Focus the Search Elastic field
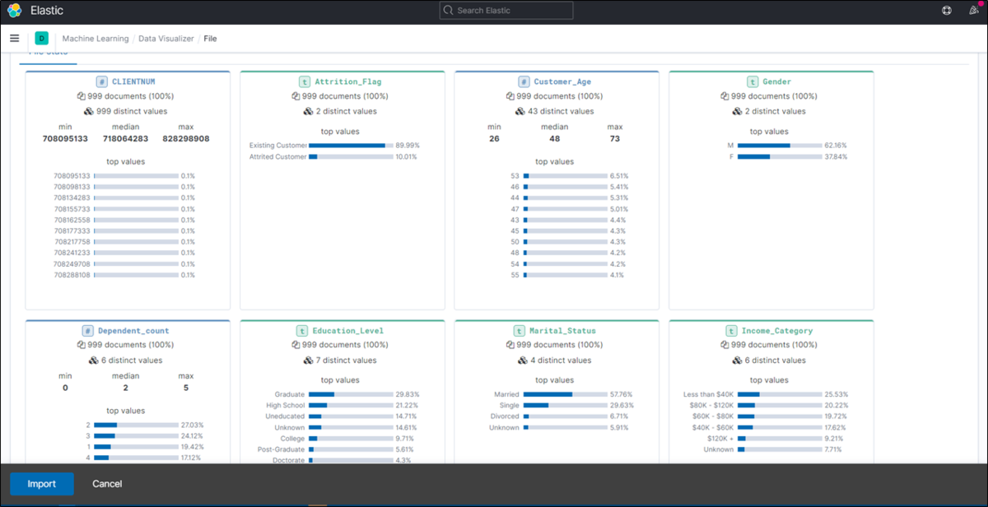The height and width of the screenshot is (507, 988). pos(506,11)
